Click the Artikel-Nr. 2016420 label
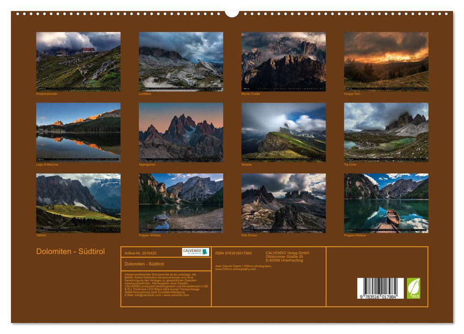The height and width of the screenshot is (334, 464). pyautogui.click(x=141, y=252)
